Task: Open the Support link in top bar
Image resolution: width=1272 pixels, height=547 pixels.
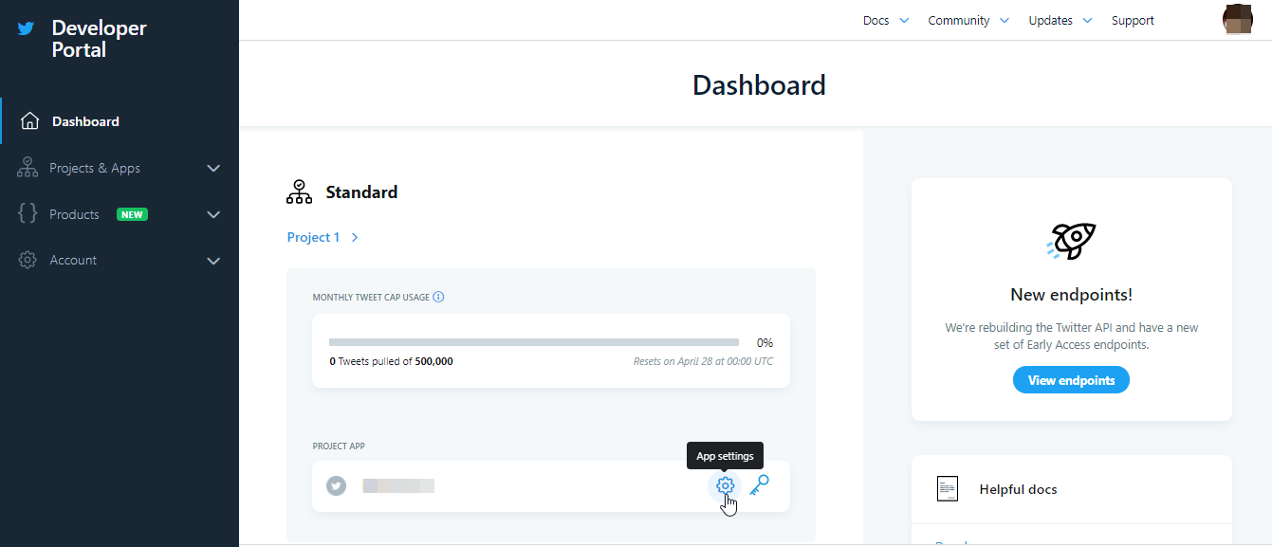Action: [x=1133, y=20]
